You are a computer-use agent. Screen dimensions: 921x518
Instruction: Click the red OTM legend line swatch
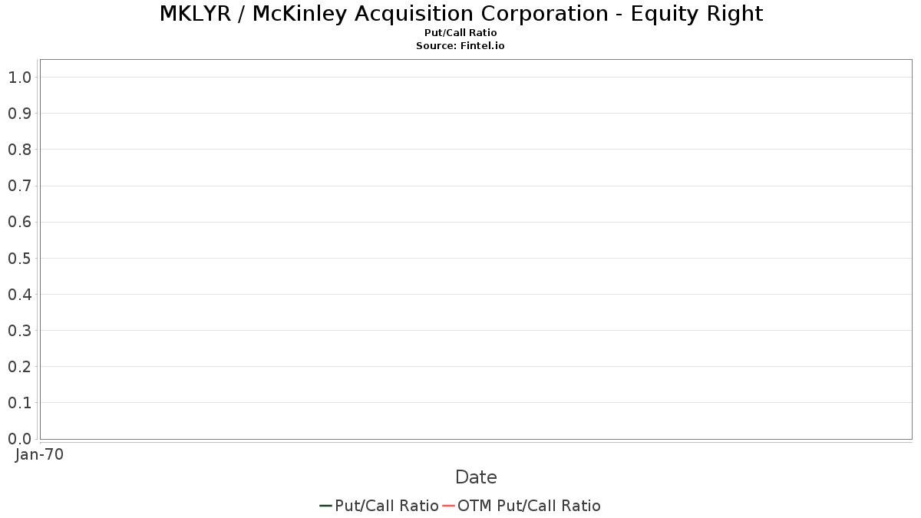(448, 506)
